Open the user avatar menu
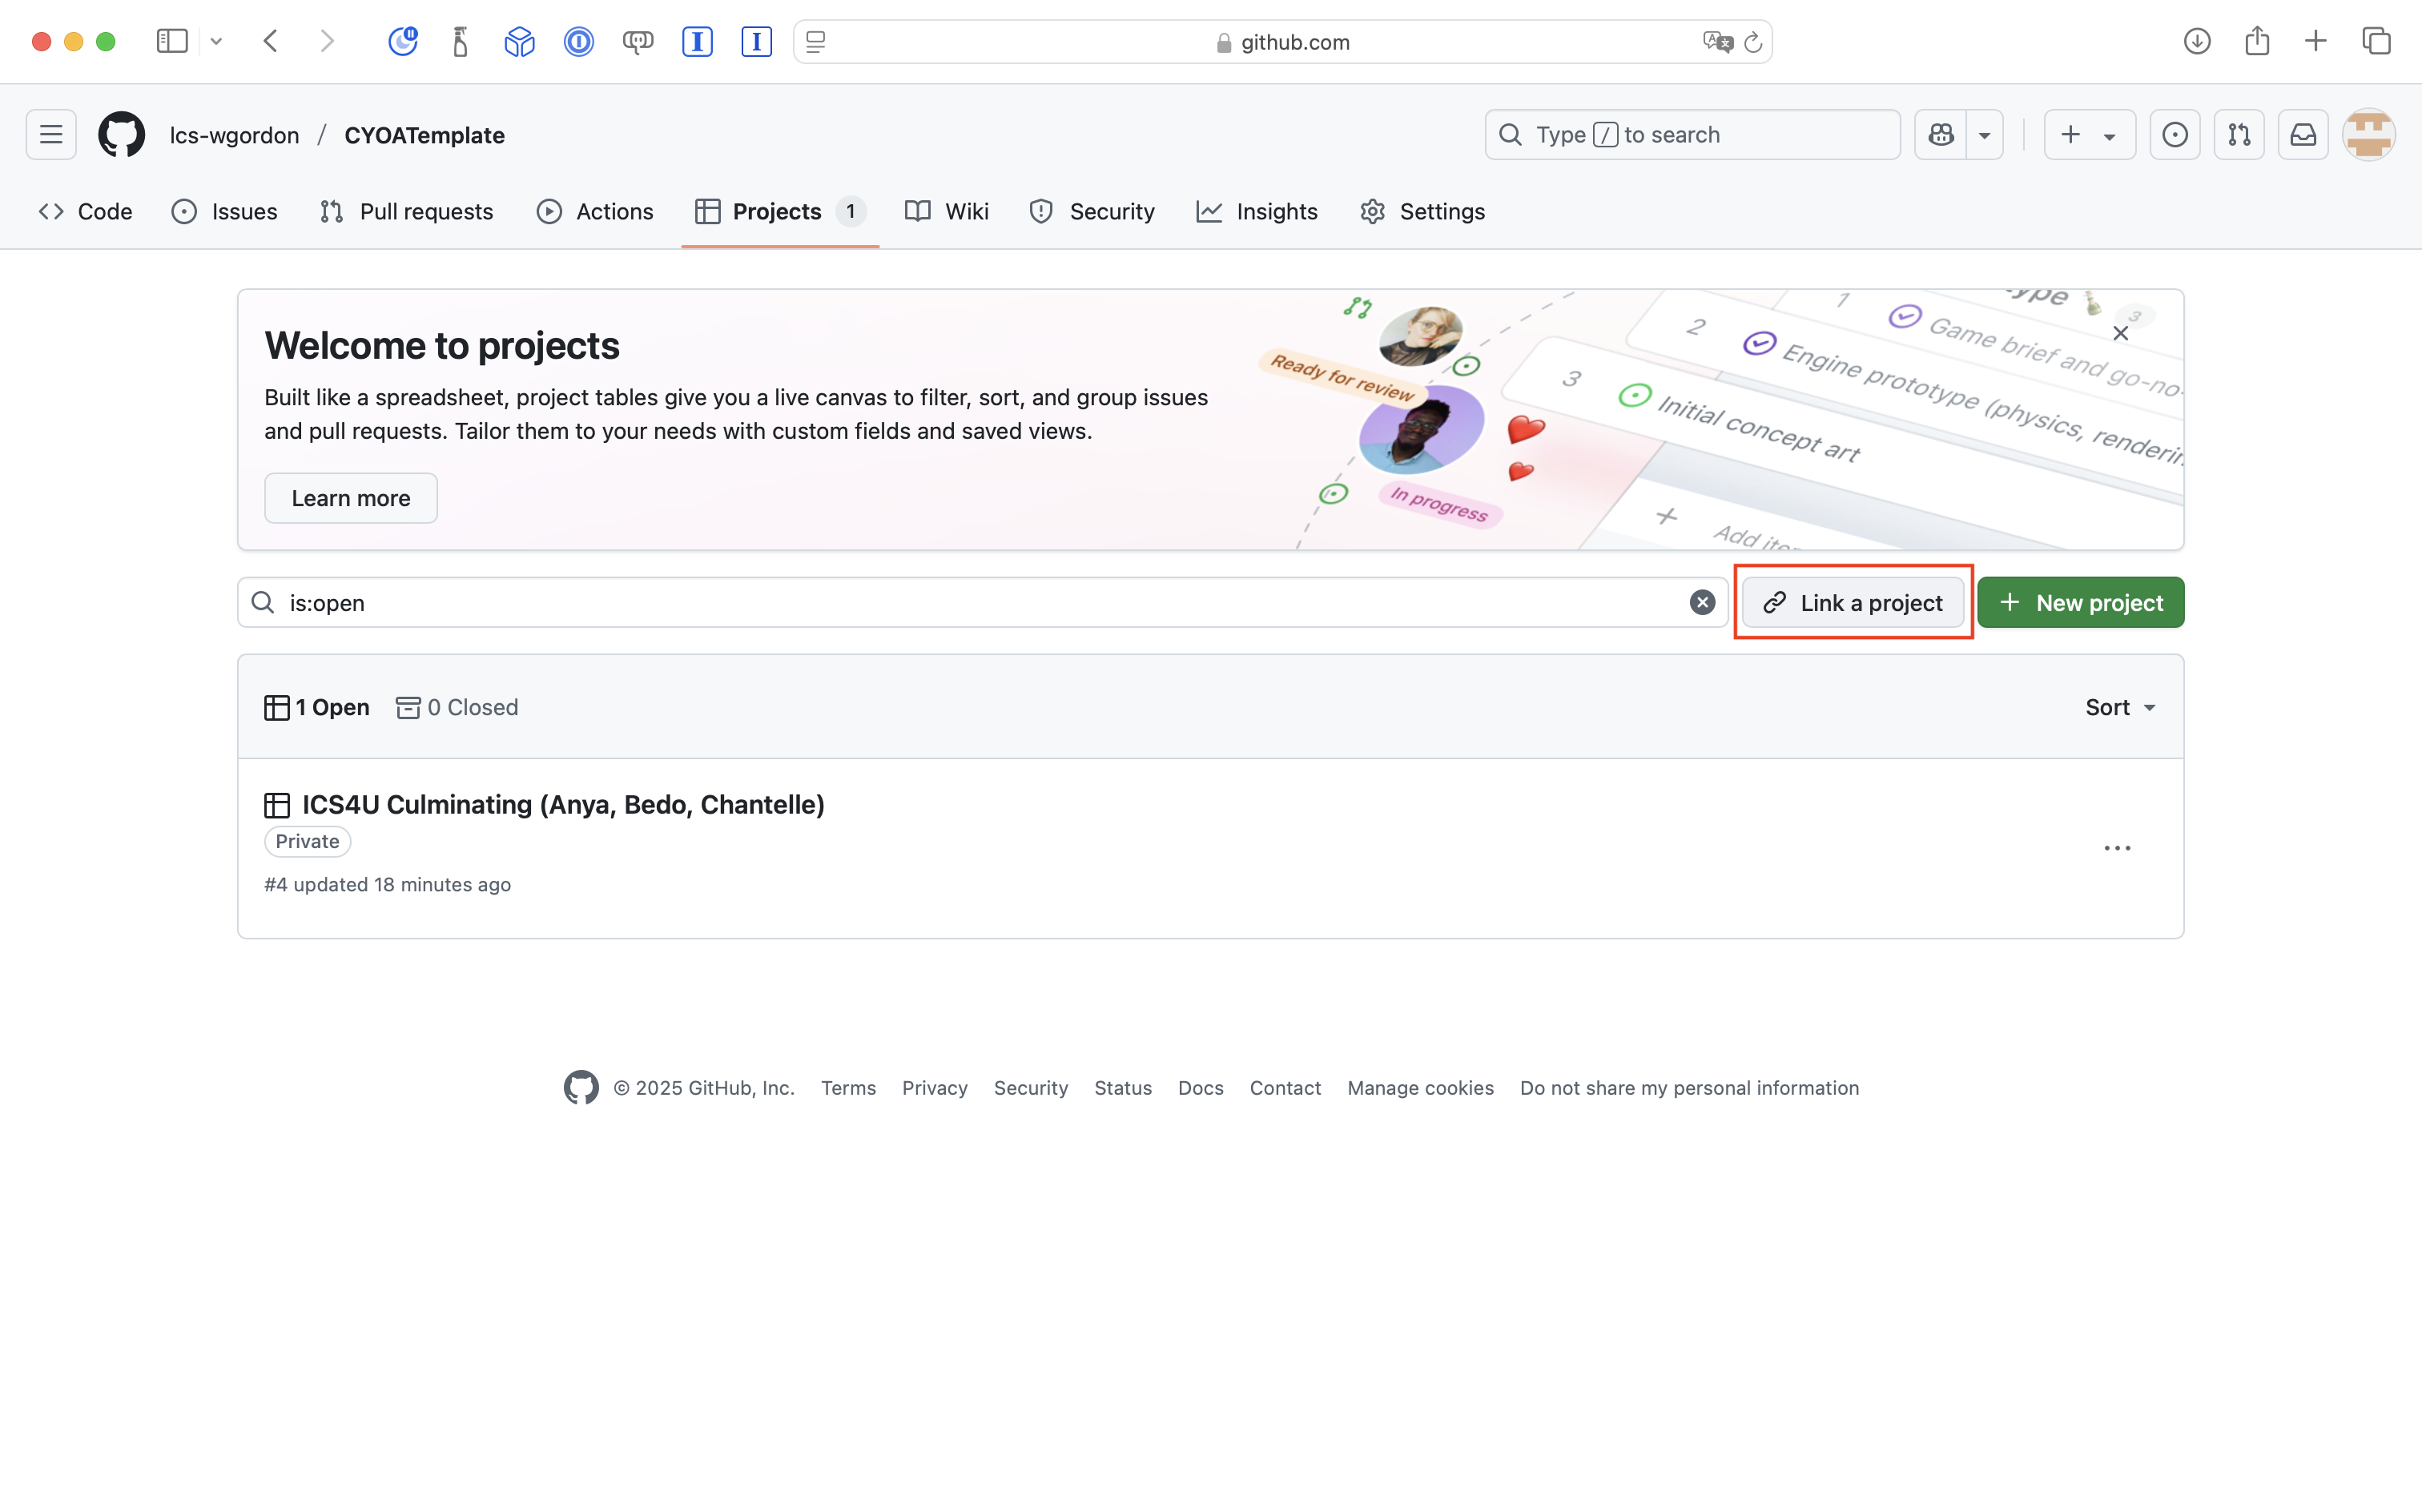Viewport: 2422px width, 1512px height. [x=2368, y=135]
